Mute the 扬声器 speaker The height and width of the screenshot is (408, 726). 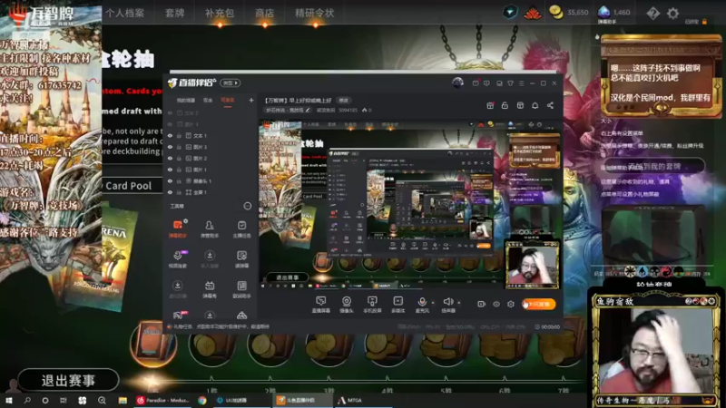[x=447, y=305]
